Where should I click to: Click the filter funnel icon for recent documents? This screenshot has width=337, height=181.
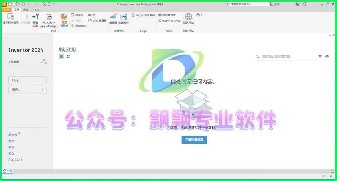pos(320,56)
